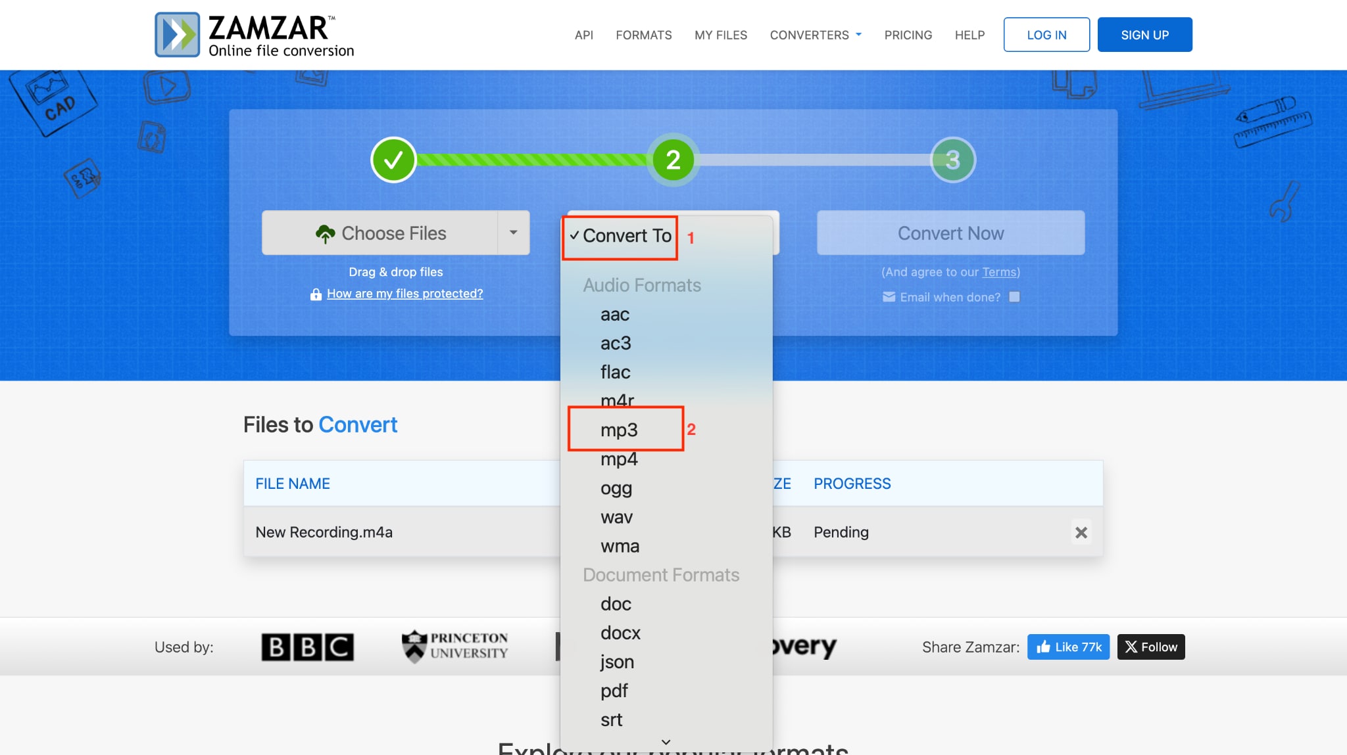Remove New Recording.m4a from the convert list
The width and height of the screenshot is (1347, 755).
(1081, 532)
